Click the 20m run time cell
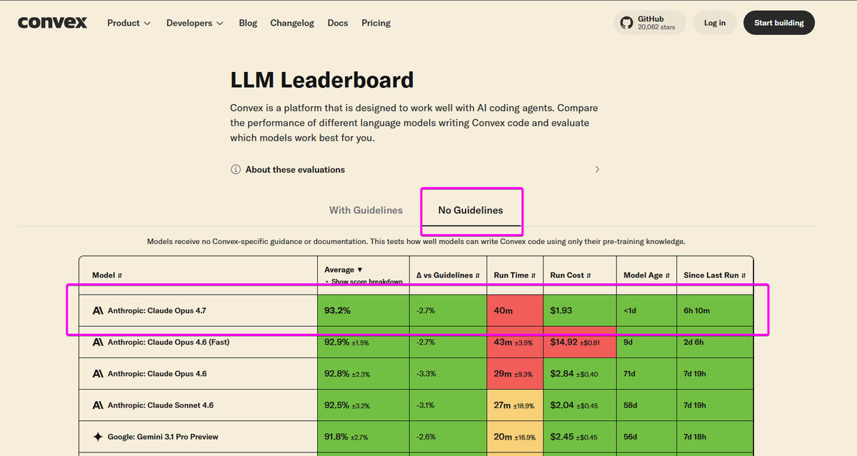The height and width of the screenshot is (456, 857). tap(515, 437)
